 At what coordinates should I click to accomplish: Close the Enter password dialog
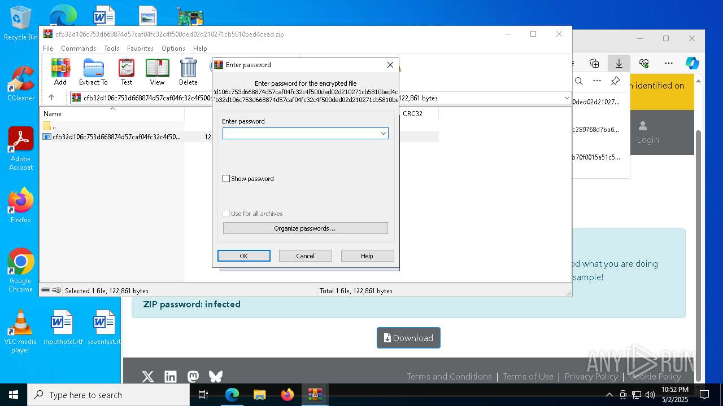(x=390, y=65)
